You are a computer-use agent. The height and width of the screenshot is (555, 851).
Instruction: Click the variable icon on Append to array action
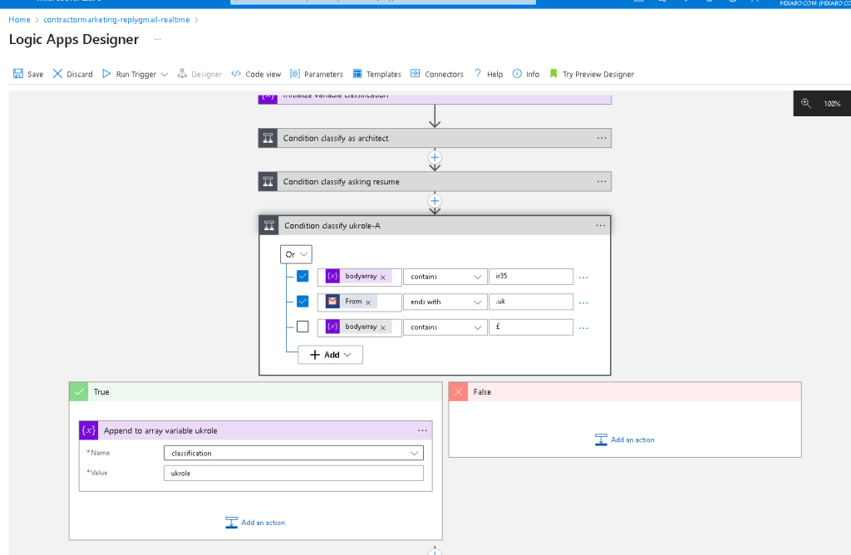point(88,430)
